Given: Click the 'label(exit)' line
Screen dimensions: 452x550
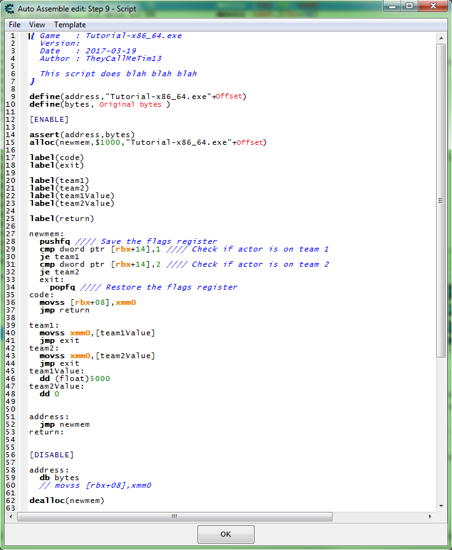Looking at the screenshot, I should click(56, 165).
